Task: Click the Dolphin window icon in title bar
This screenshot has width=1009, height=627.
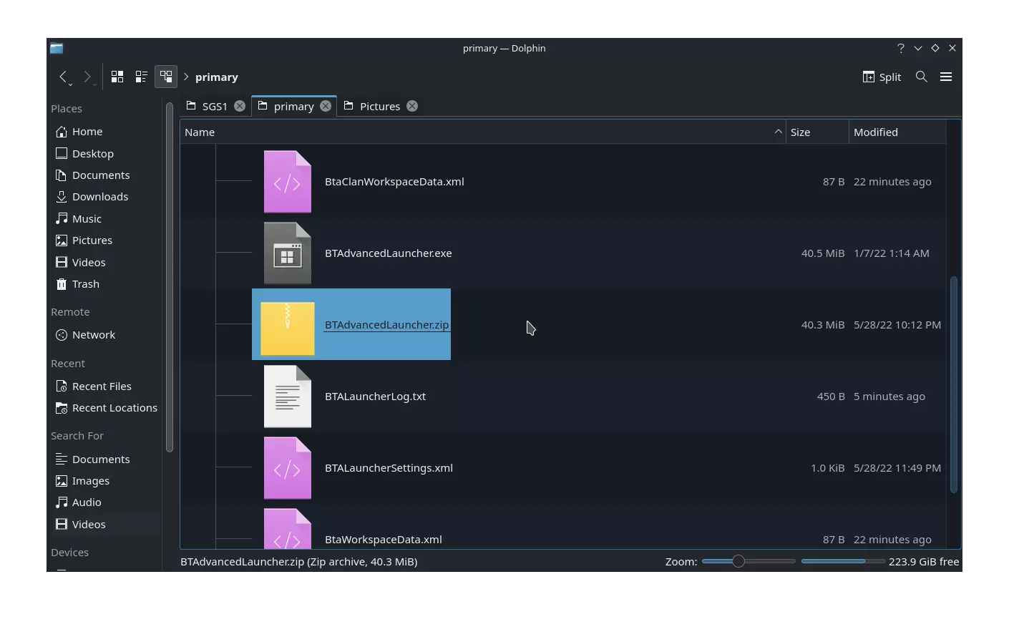Action: pyautogui.click(x=57, y=48)
